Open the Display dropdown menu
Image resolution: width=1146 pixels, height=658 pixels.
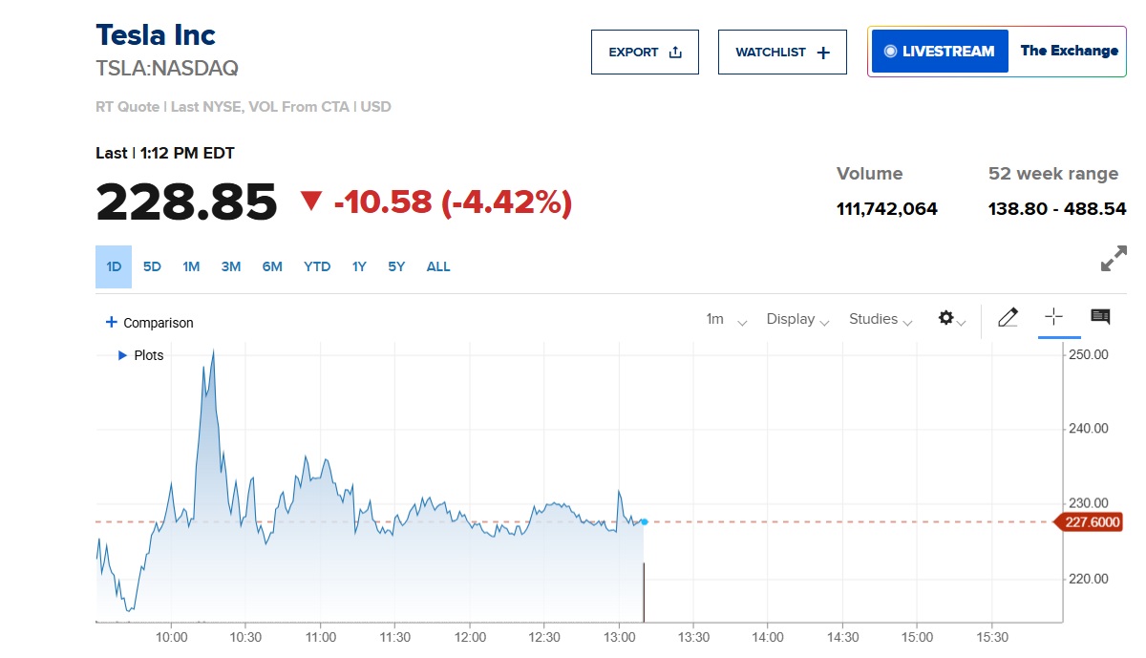[798, 319]
